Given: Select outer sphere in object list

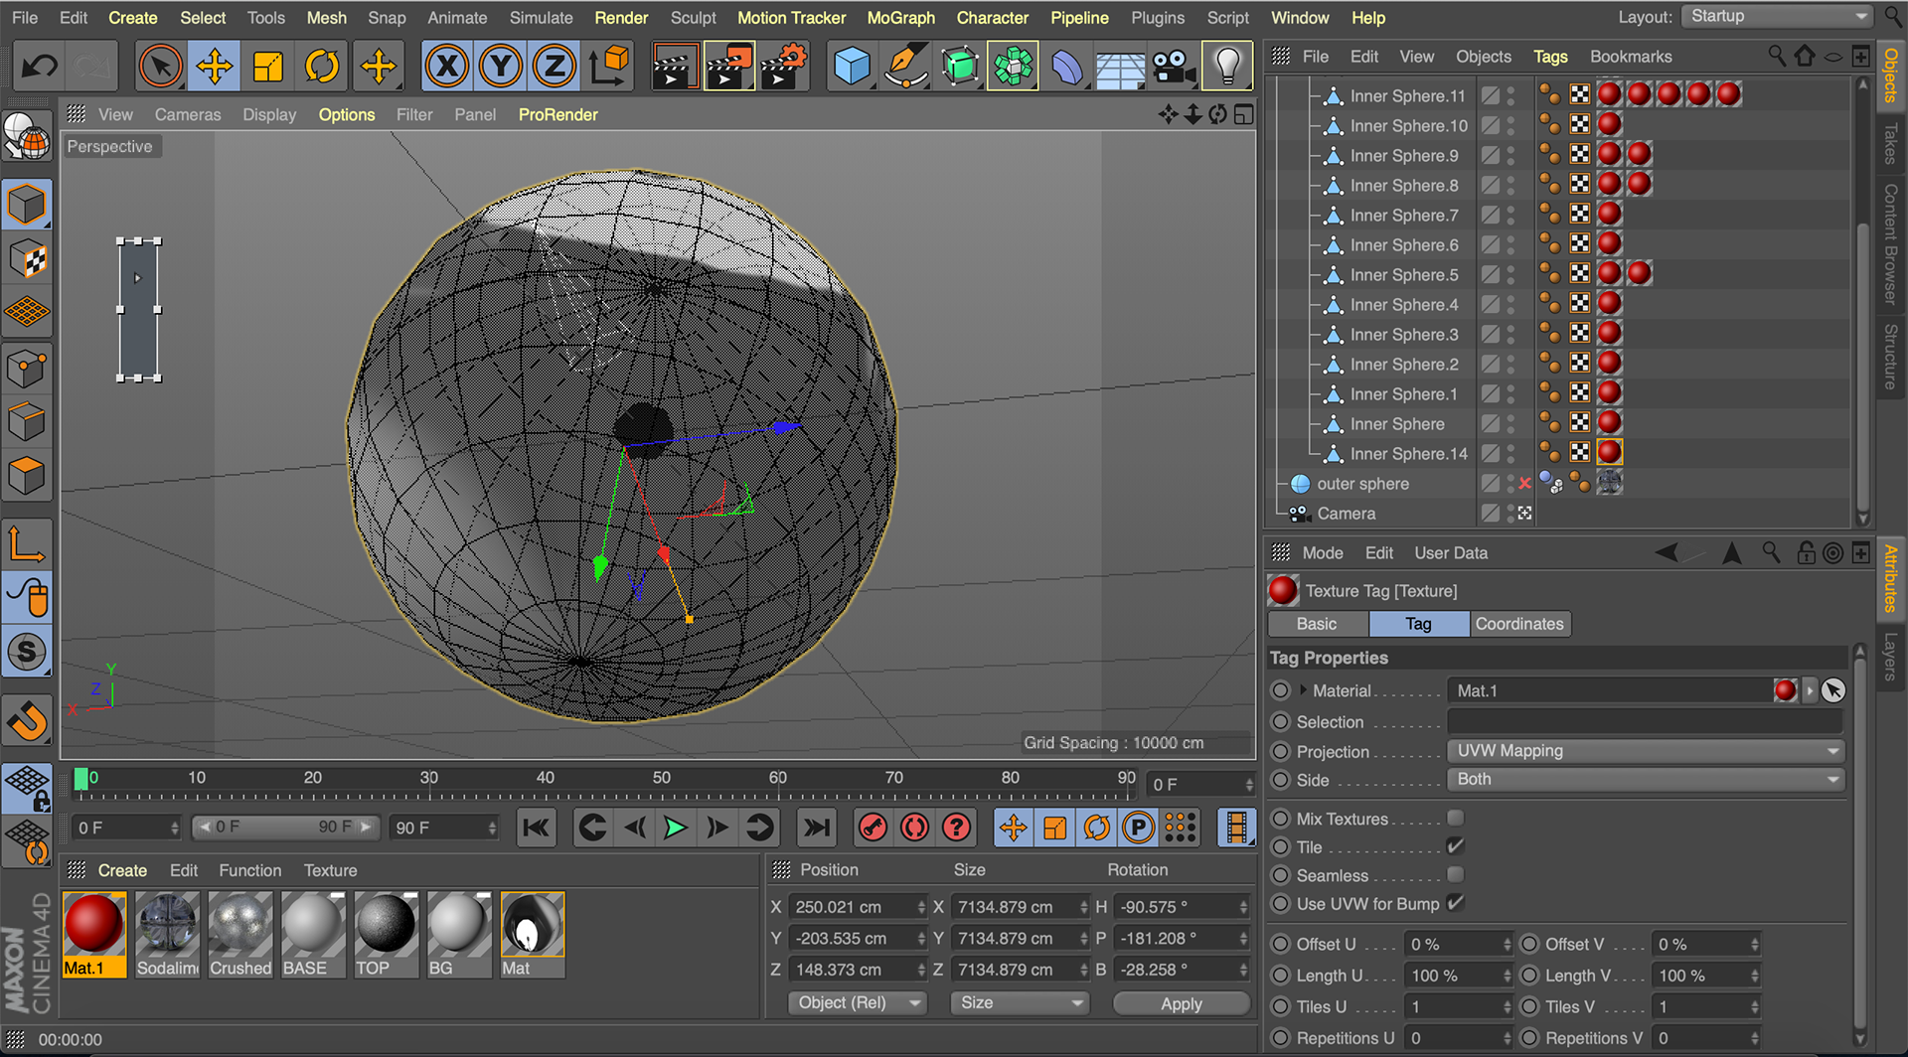Looking at the screenshot, I should click(1362, 484).
